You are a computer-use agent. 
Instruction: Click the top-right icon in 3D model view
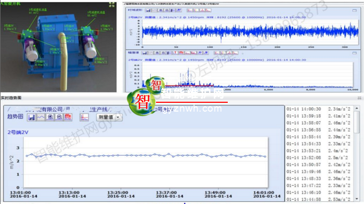click(x=112, y=4)
